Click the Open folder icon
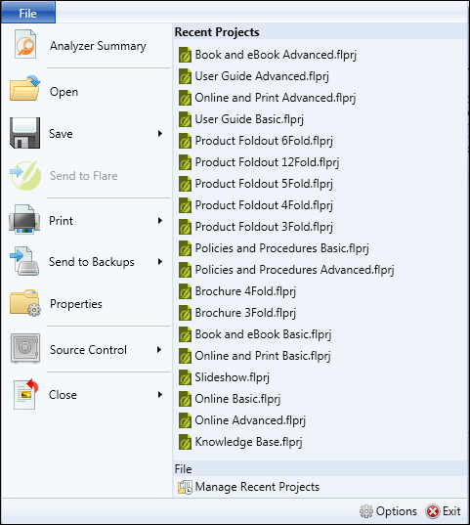The image size is (470, 525). coord(24,88)
